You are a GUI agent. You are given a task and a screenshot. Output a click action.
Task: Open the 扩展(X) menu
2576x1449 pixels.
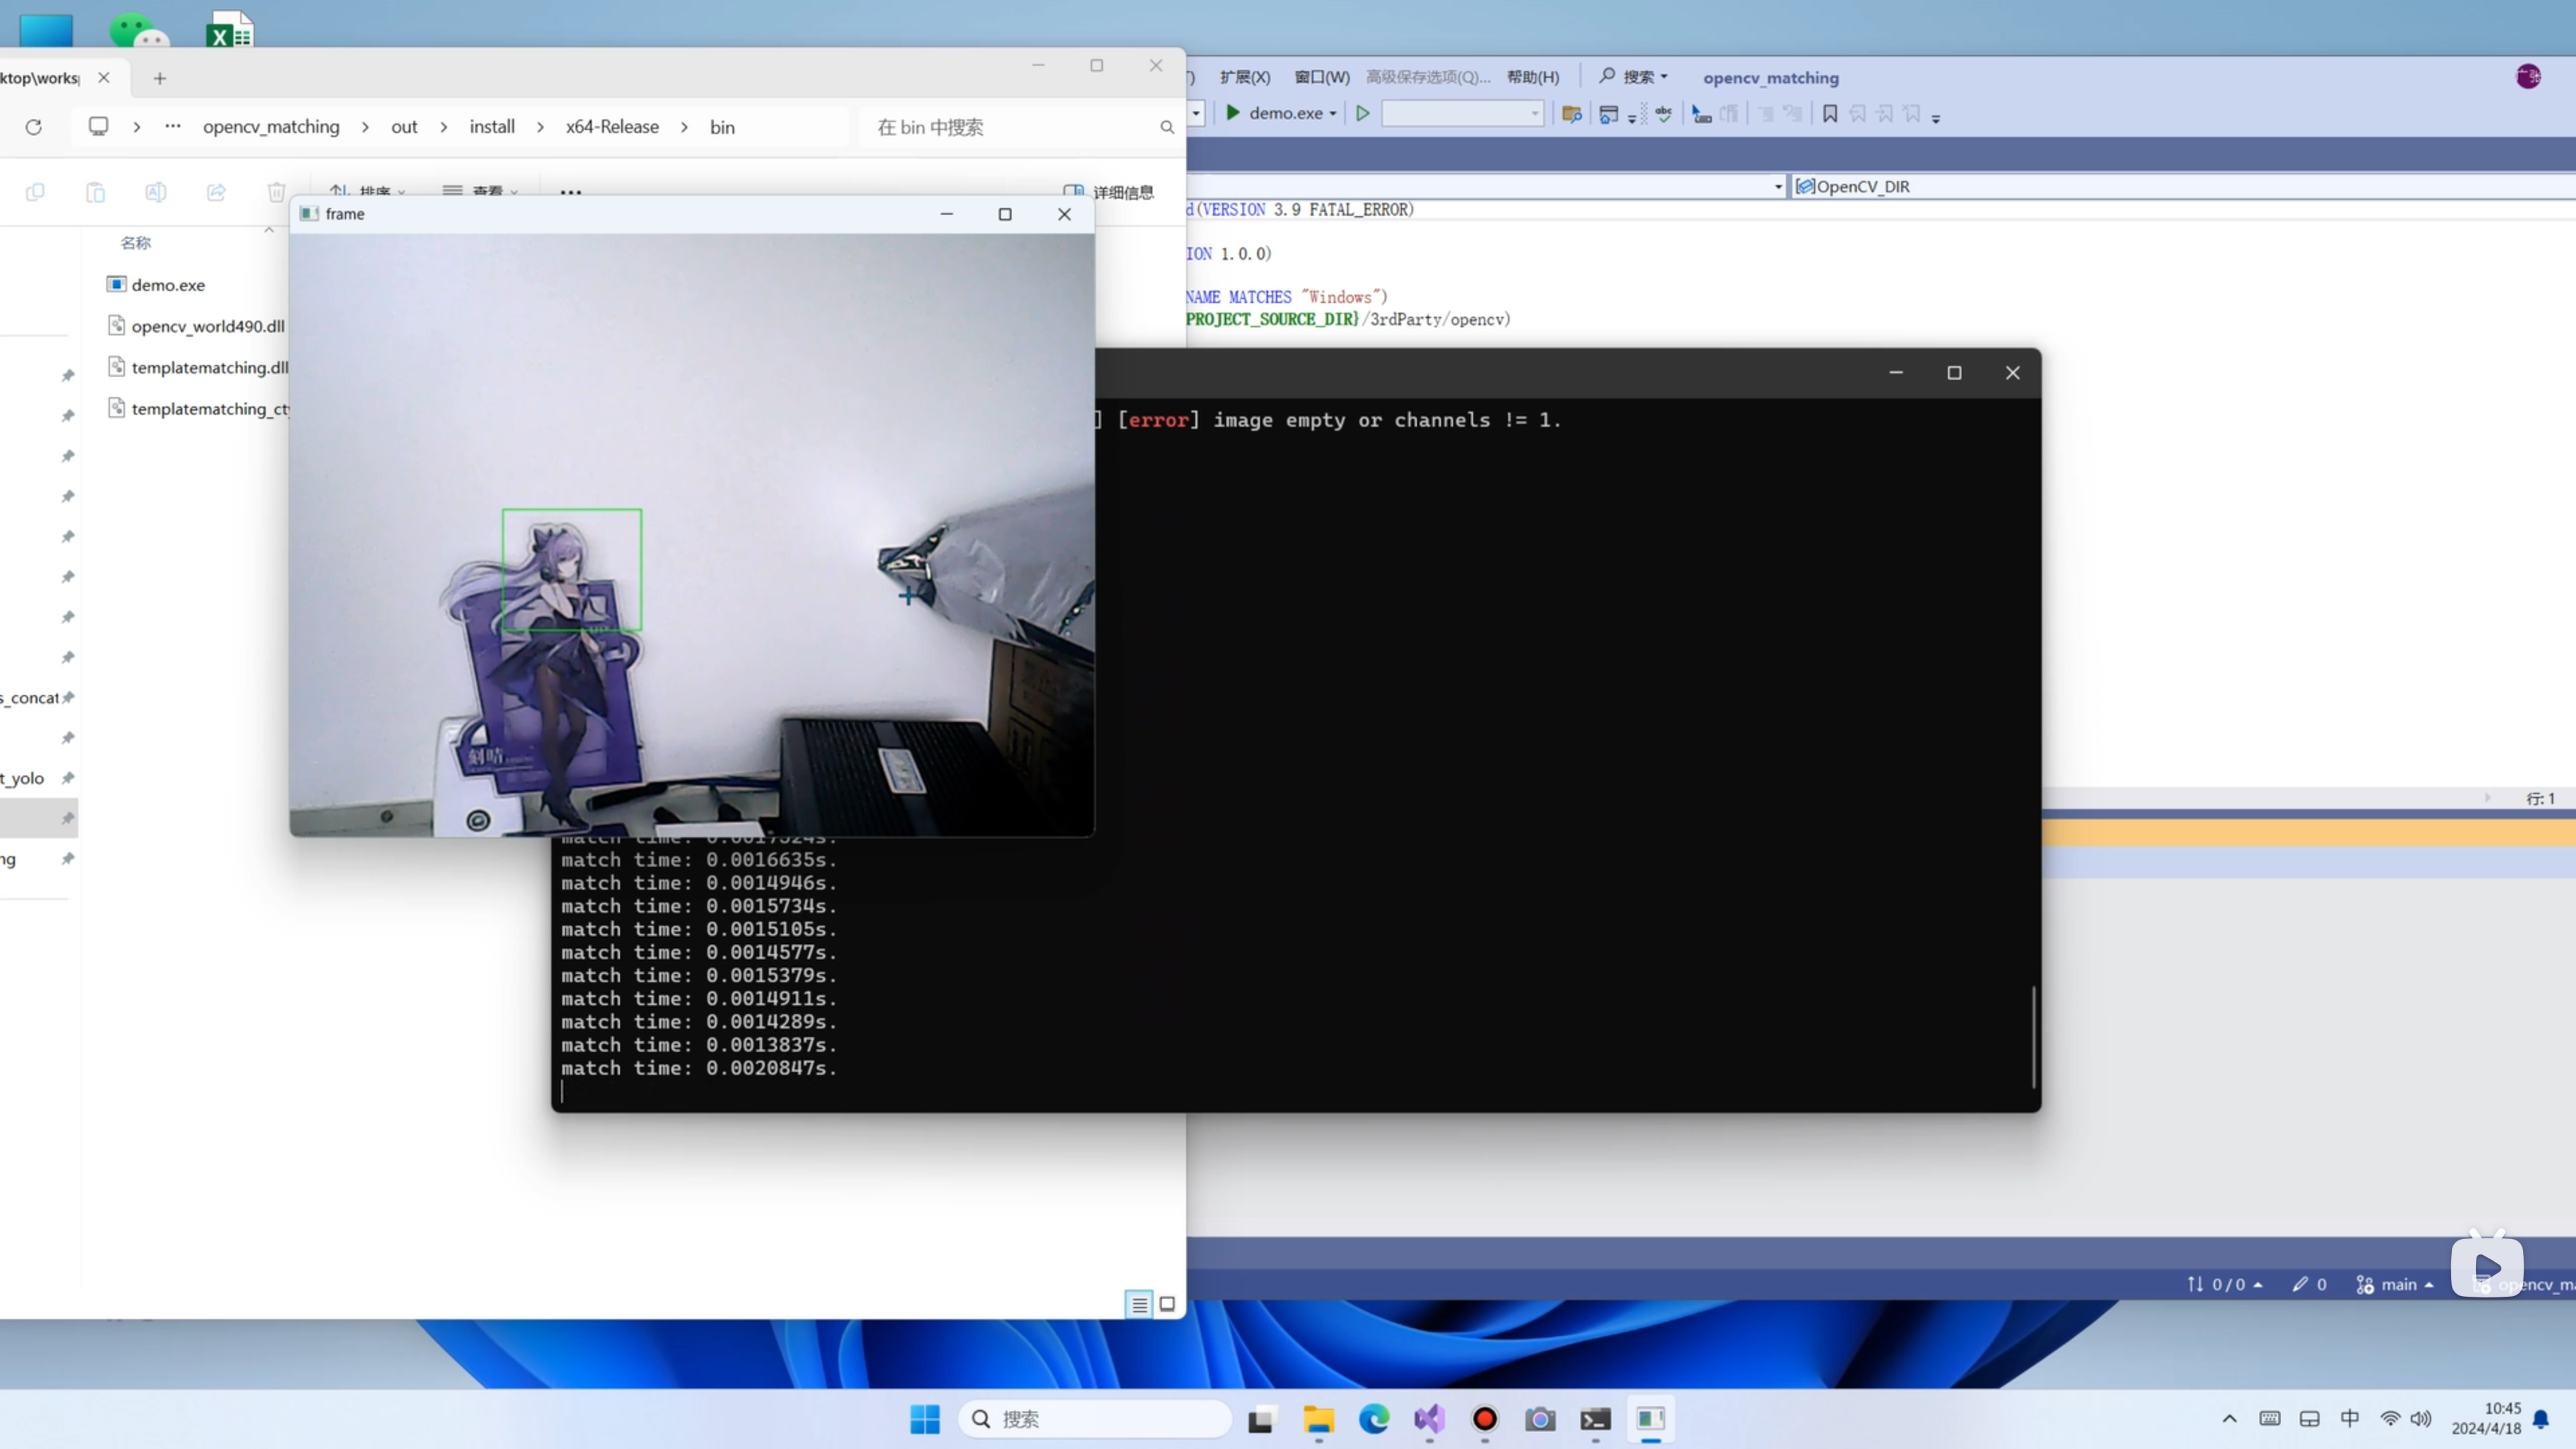pyautogui.click(x=1244, y=77)
